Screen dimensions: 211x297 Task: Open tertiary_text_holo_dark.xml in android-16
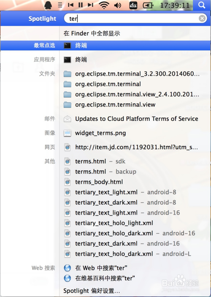coord(135,233)
